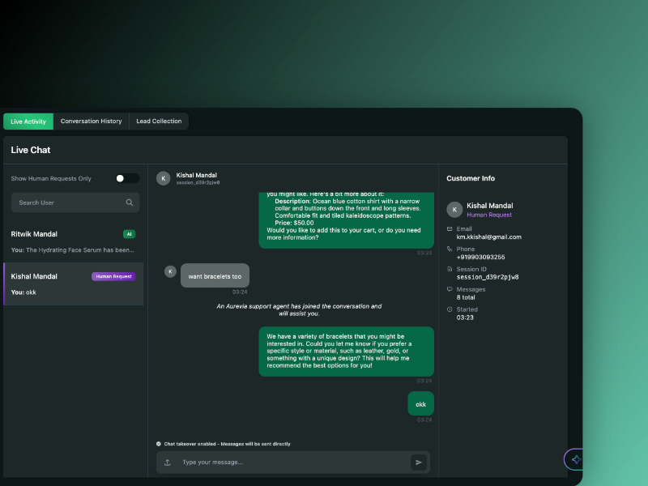Open the AI sparkle assistant button
This screenshot has width=648, height=486.
pyautogui.click(x=576, y=459)
